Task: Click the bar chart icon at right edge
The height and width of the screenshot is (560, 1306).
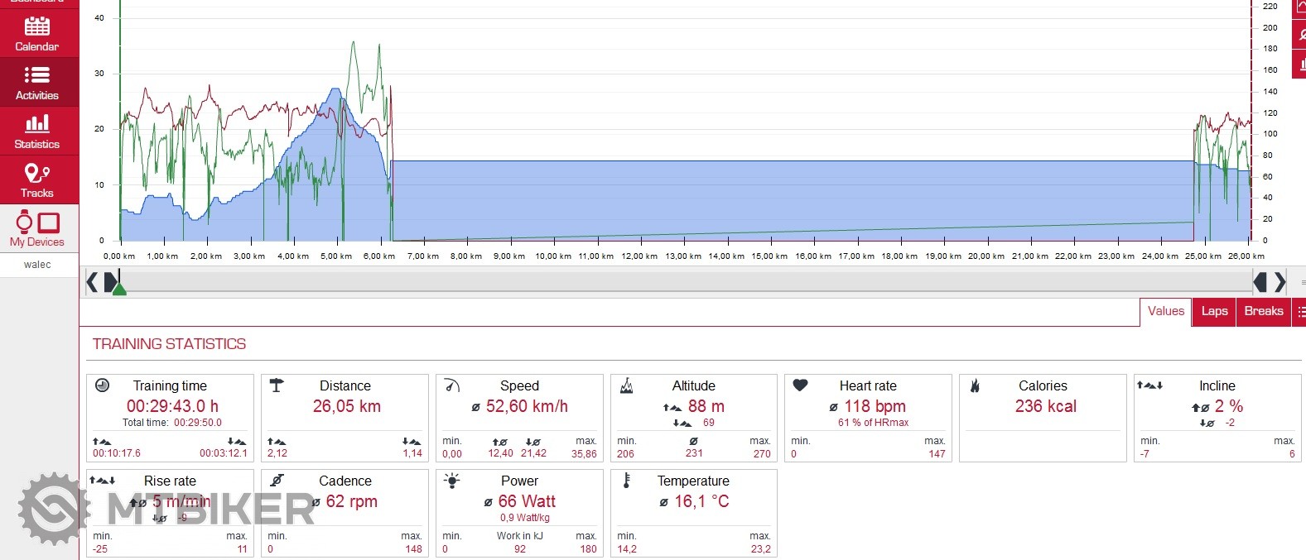Action: (x=1301, y=65)
